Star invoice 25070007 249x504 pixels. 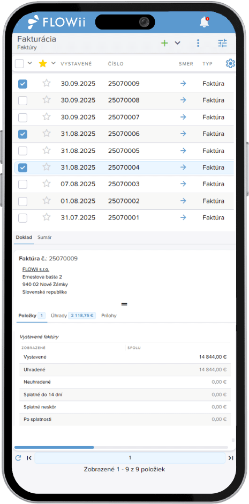pos(47,116)
